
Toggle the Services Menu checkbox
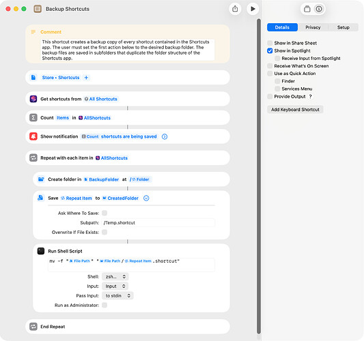(x=277, y=89)
